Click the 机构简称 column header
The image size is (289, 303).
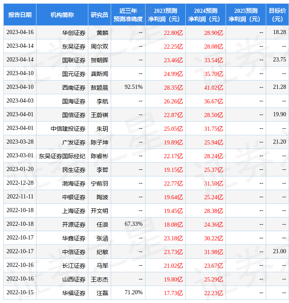tap(62, 15)
